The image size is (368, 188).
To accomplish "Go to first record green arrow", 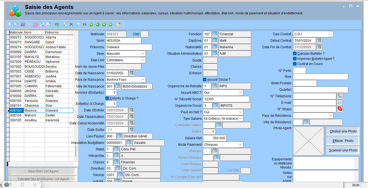I will pos(91,24).
